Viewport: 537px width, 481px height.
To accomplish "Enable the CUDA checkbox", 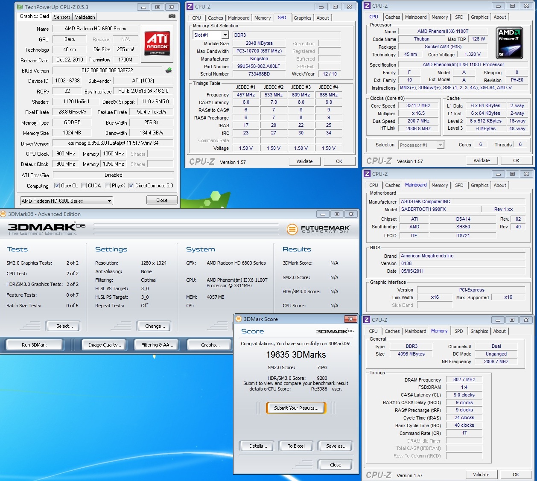I will [84, 186].
